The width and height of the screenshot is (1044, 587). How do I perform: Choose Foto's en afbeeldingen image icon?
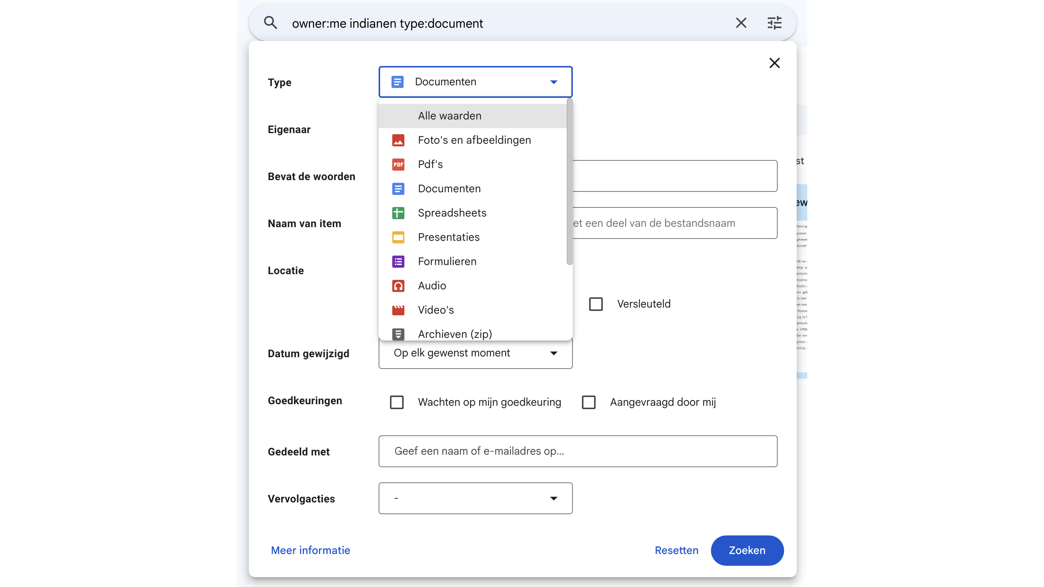point(398,140)
